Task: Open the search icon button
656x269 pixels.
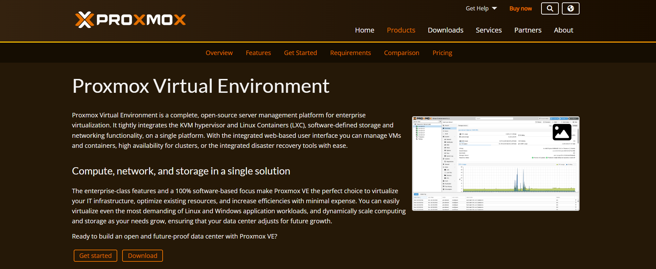Action: [x=550, y=8]
